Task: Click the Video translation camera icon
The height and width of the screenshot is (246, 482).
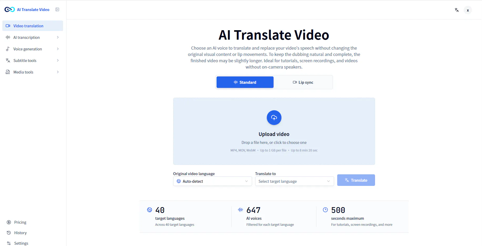Action: [8, 26]
